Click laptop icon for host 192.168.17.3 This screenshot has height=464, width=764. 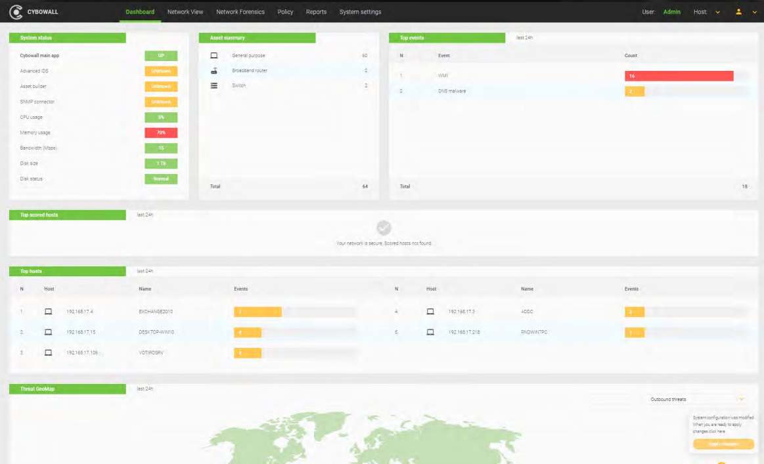coord(430,312)
